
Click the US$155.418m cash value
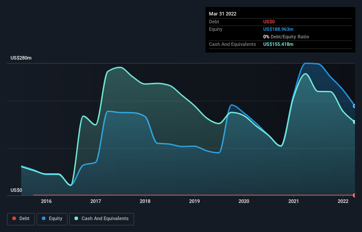(x=278, y=44)
